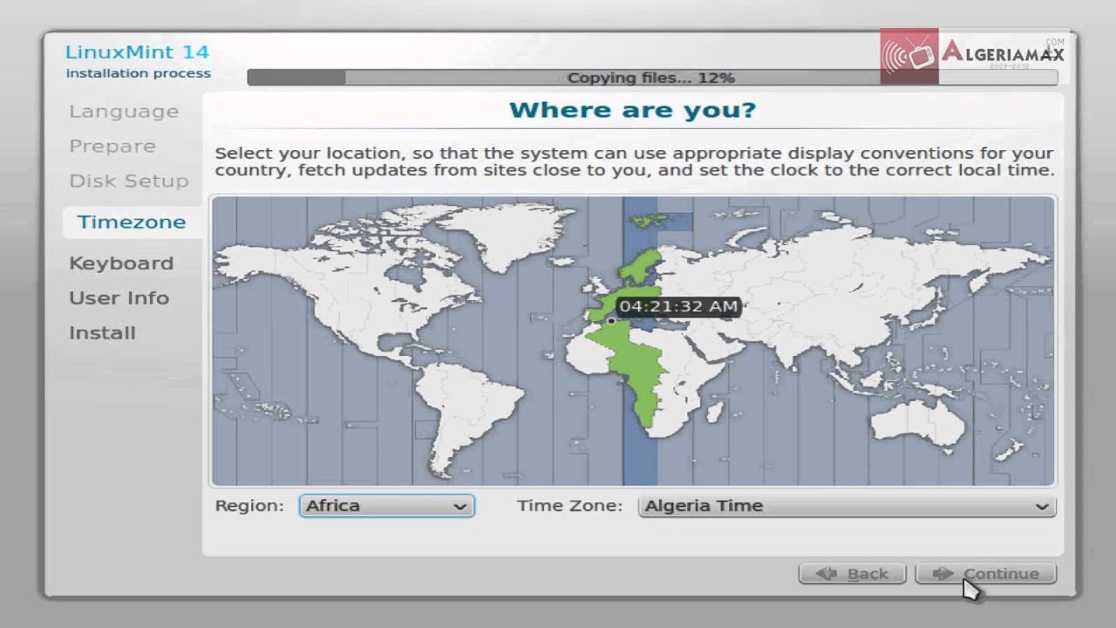Click the 'Time Zone:' label
This screenshot has height=628, width=1116.
point(570,506)
